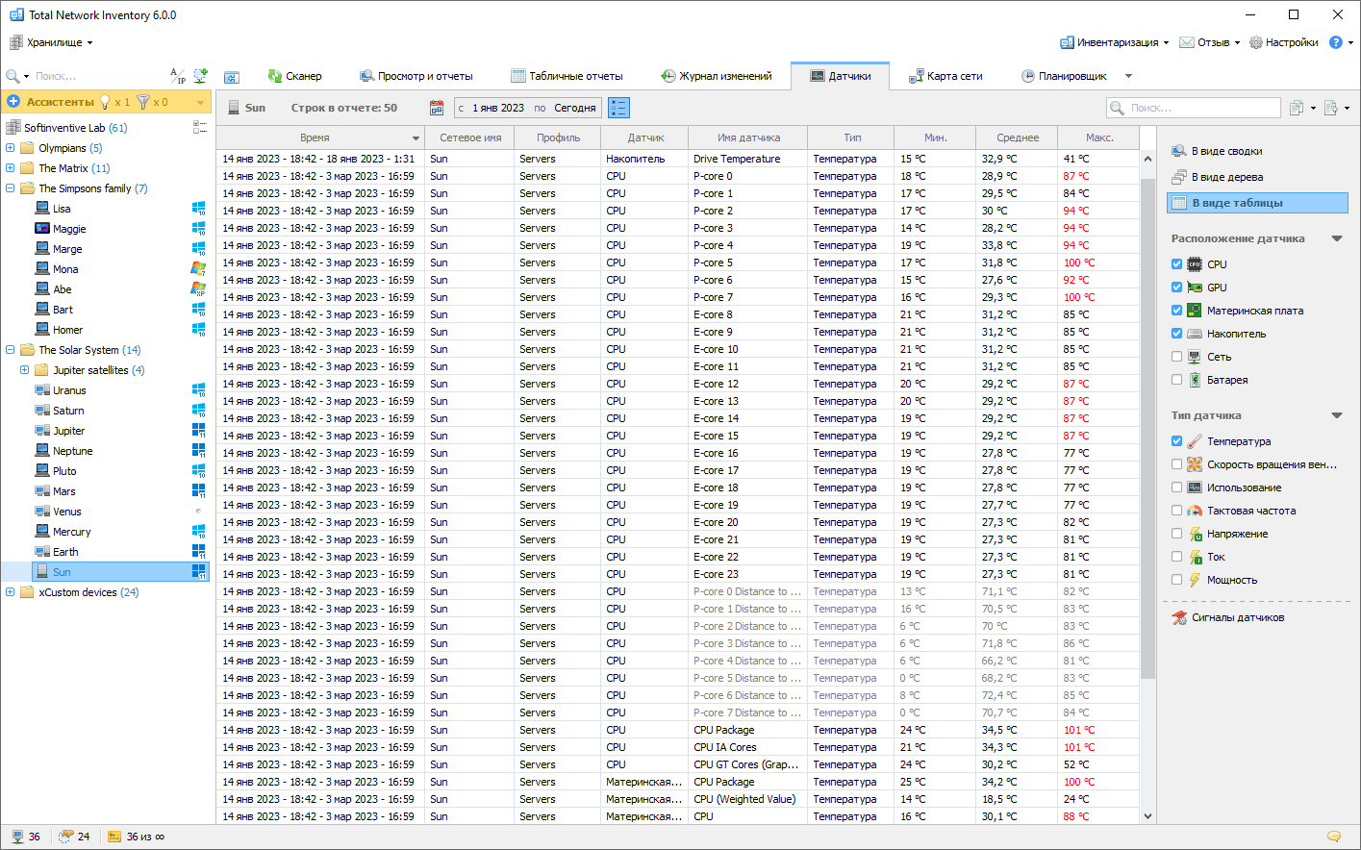Image resolution: width=1361 pixels, height=850 pixels.
Task: Click the lightbulb hints icon x 1
Action: (105, 102)
